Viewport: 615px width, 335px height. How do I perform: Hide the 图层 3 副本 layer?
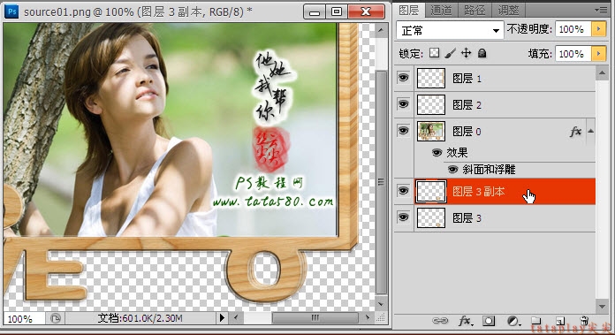click(403, 191)
